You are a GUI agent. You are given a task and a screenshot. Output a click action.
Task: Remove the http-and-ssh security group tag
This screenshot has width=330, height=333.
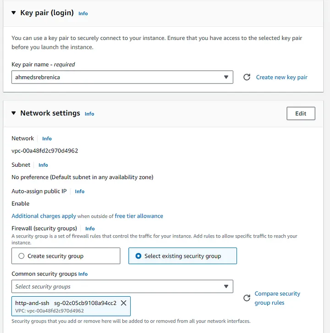tap(123, 303)
